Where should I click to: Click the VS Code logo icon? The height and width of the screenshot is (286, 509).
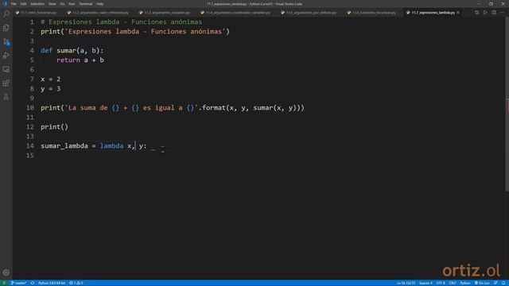(5, 3)
